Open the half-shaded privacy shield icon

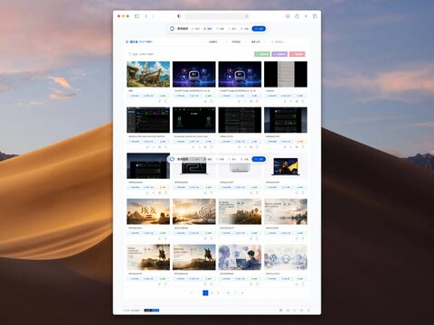(x=179, y=16)
